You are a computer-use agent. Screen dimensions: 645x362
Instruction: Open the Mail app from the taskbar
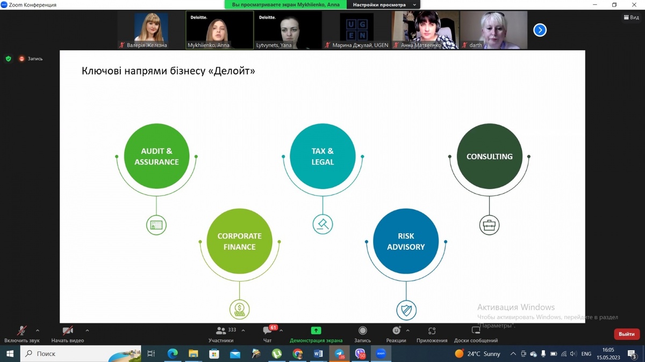point(235,353)
